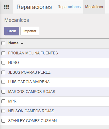Toggle the select-all checkbox in header
Viewport: 109px width, 129px height.
pos(3,43)
